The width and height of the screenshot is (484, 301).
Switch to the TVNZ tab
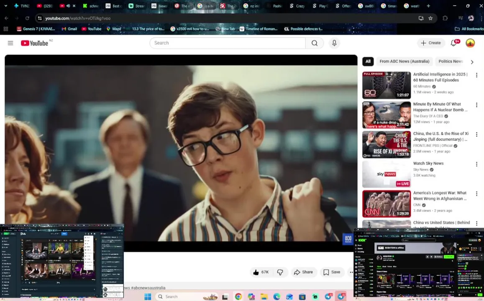point(22,6)
